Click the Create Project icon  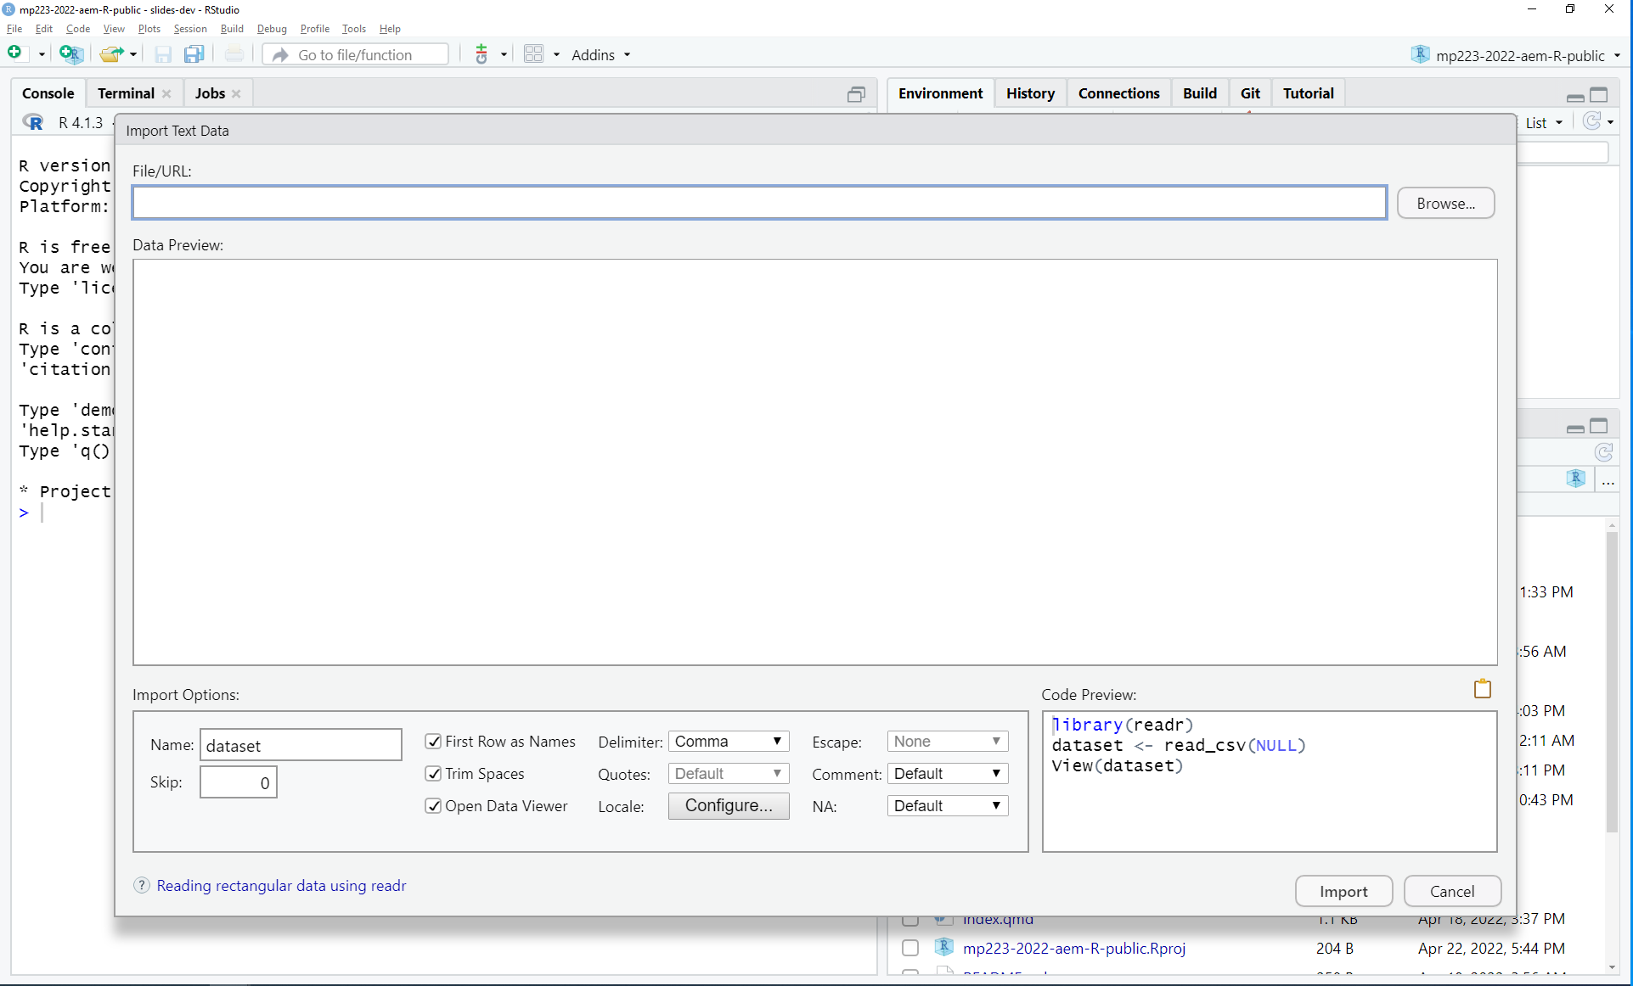(x=71, y=54)
